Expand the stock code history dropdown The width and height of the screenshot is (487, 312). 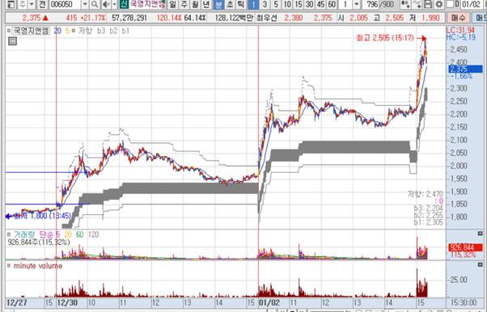[x=85, y=4]
